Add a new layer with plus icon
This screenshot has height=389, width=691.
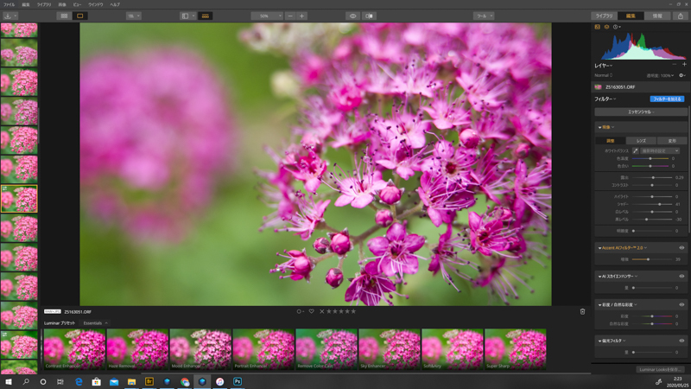684,64
